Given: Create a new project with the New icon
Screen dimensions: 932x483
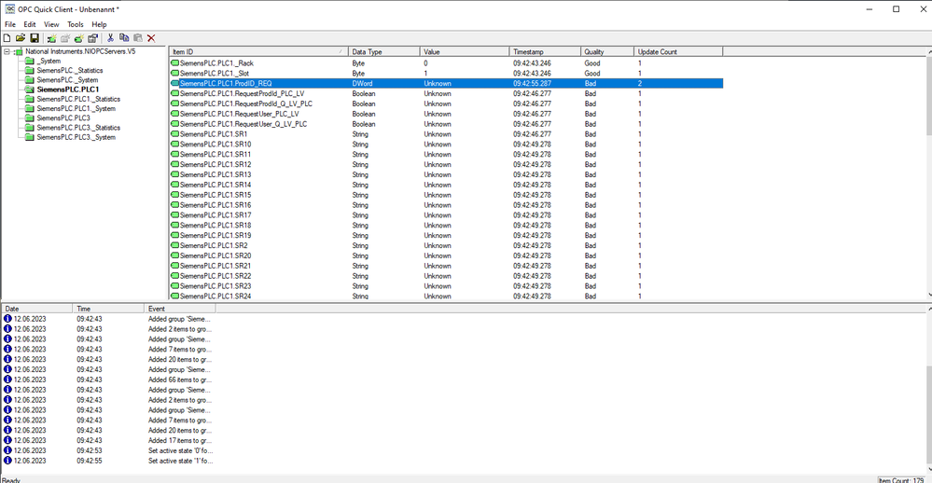Looking at the screenshot, I should 7,38.
